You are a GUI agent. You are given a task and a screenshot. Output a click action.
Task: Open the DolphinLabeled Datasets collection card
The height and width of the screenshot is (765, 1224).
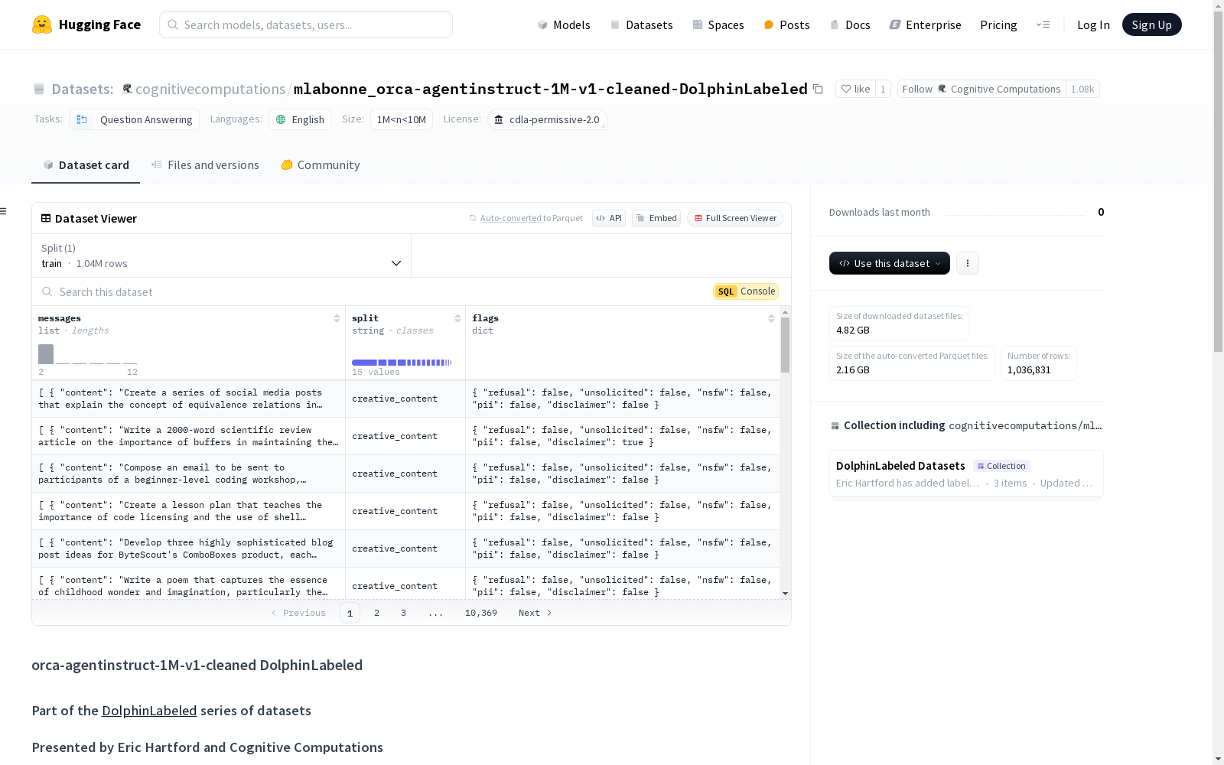pyautogui.click(x=966, y=474)
